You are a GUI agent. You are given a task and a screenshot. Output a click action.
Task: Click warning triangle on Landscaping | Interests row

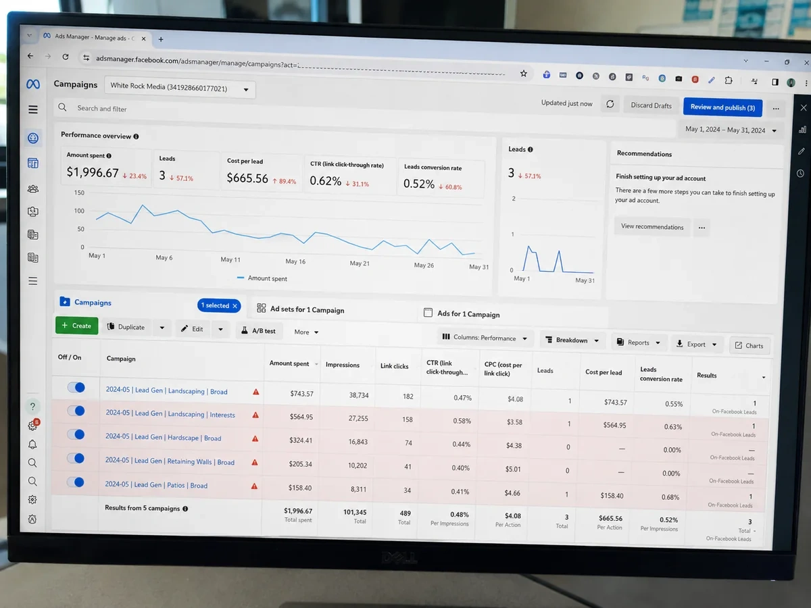click(x=255, y=415)
